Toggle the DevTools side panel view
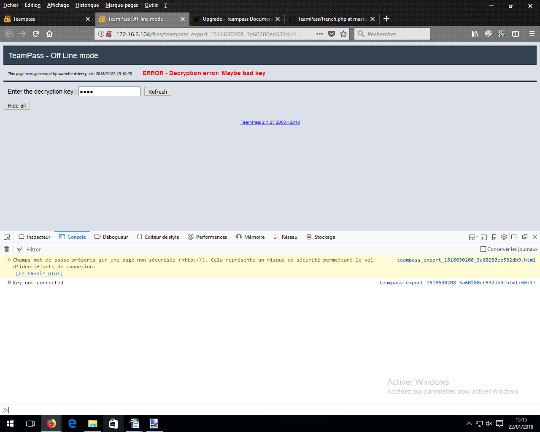This screenshot has width=540, height=432. 514,237
